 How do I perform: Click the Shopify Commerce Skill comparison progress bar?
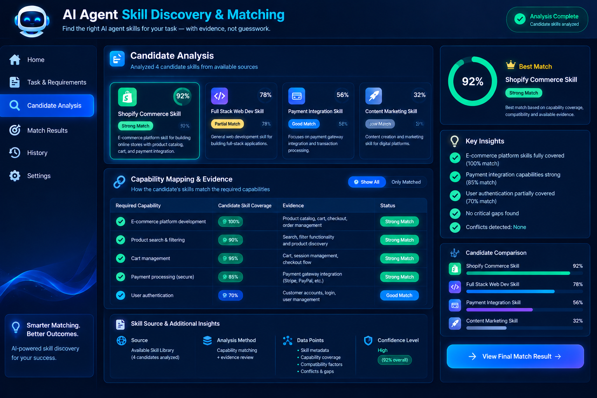[x=524, y=273]
